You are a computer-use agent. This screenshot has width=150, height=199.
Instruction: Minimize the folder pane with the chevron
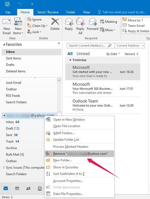tap(59, 43)
